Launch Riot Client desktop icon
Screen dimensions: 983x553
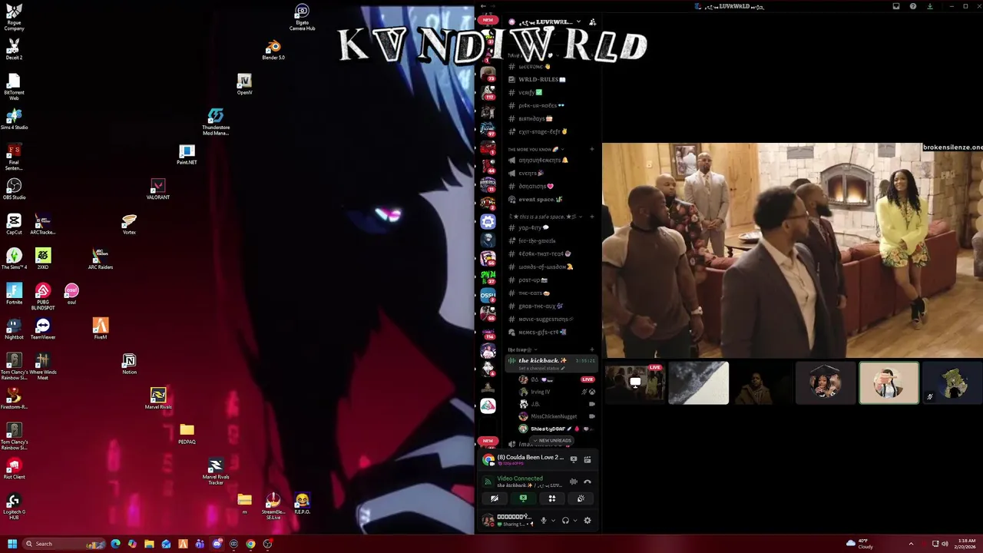tap(14, 469)
